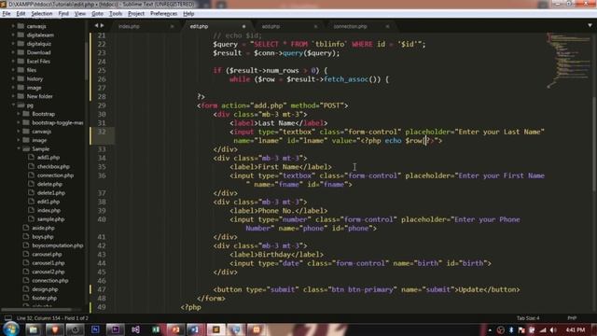Open the Project menu
This screenshot has height=336, width=597.
[136, 14]
